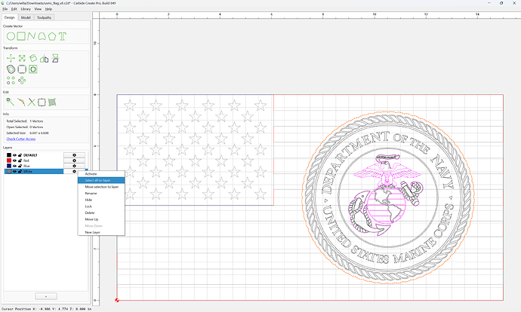Toggle visibility eye of Red layer

(x=14, y=161)
